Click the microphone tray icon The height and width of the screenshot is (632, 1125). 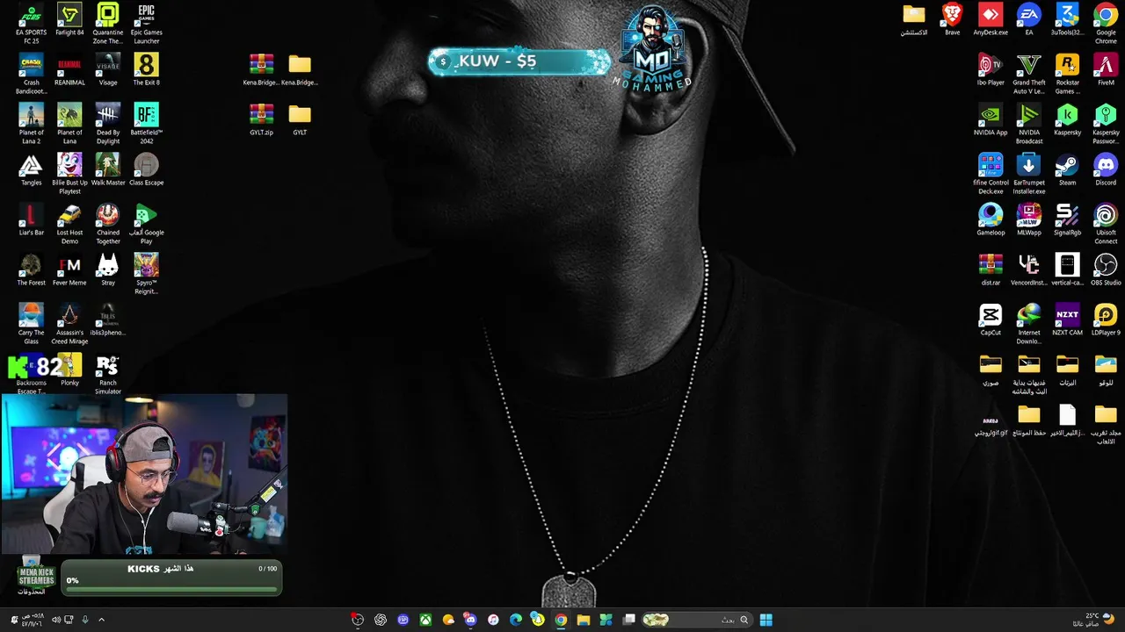tap(85, 620)
